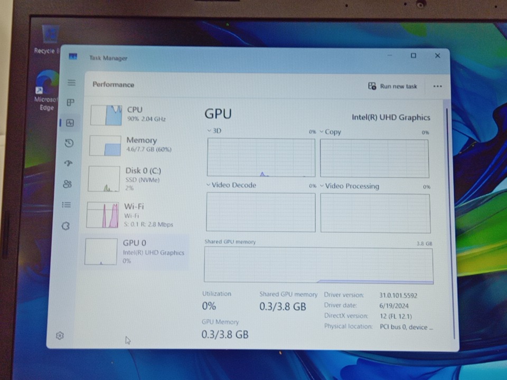Click the Task Manager app icon in title bar

coord(73,56)
